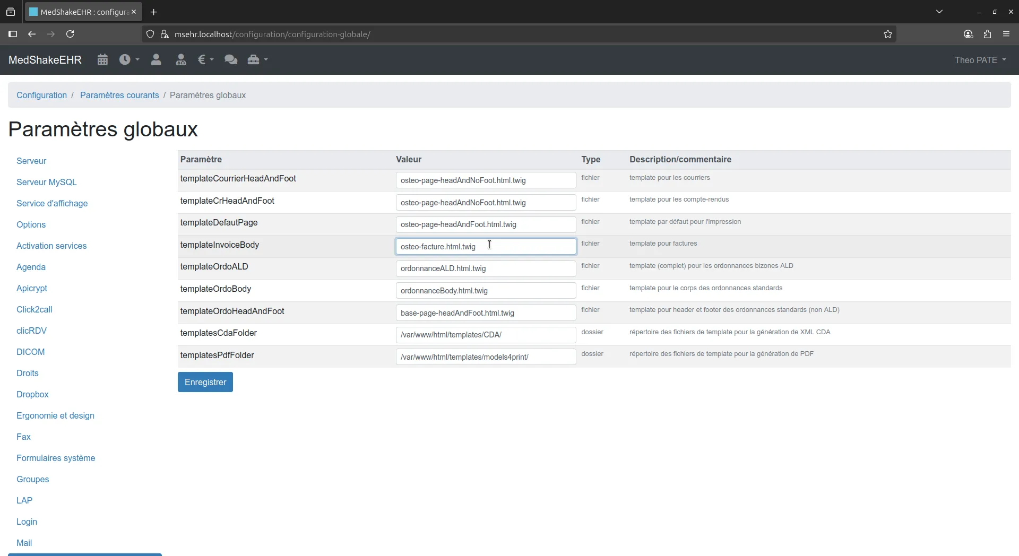Click the Enregistrer button
Screen dimensions: 1019x556
coord(205,382)
